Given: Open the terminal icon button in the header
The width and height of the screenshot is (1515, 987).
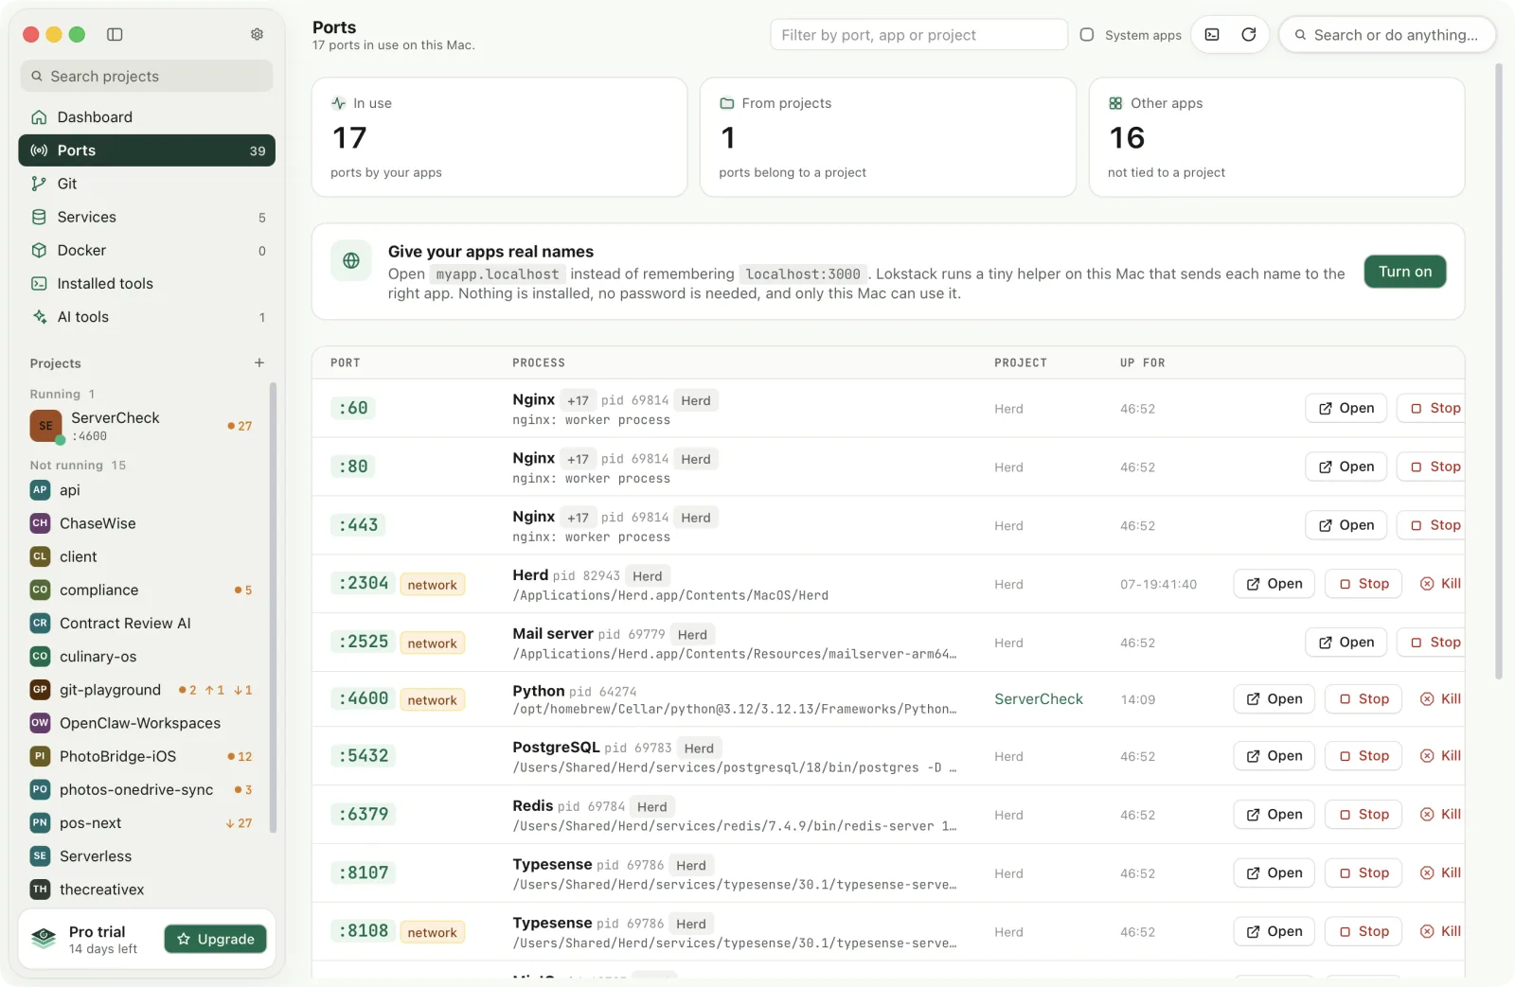Looking at the screenshot, I should (1212, 35).
